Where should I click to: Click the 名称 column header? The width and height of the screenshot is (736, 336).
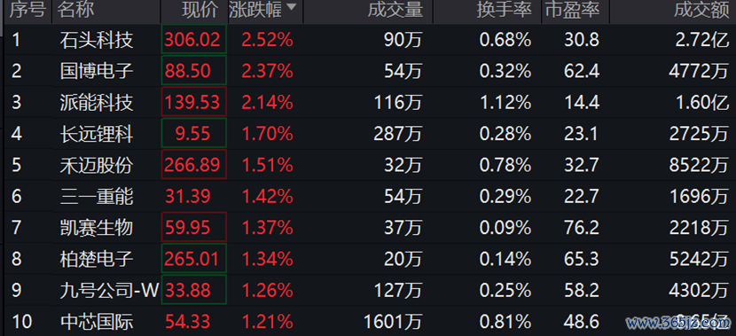tap(76, 11)
